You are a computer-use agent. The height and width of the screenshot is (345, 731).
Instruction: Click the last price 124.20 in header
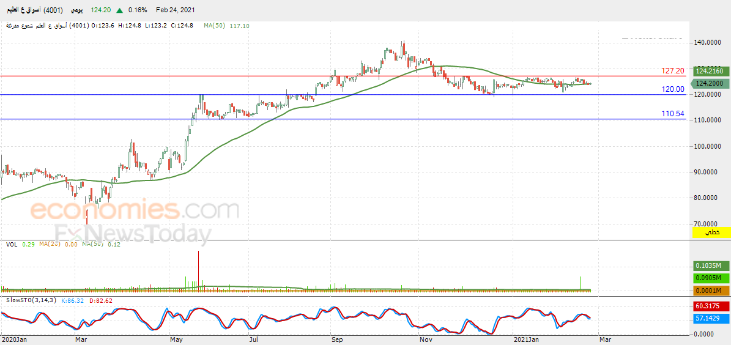[x=102, y=10]
